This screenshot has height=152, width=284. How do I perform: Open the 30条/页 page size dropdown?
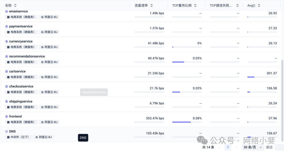pyautogui.click(x=253, y=147)
